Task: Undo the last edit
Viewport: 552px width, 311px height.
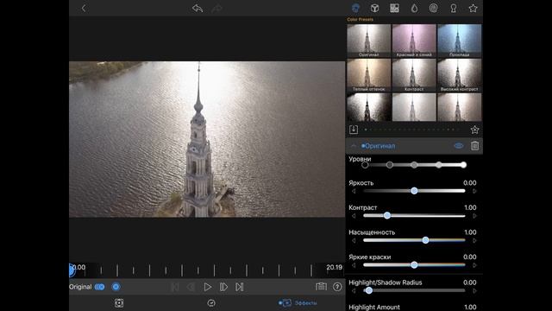Action: [198, 8]
